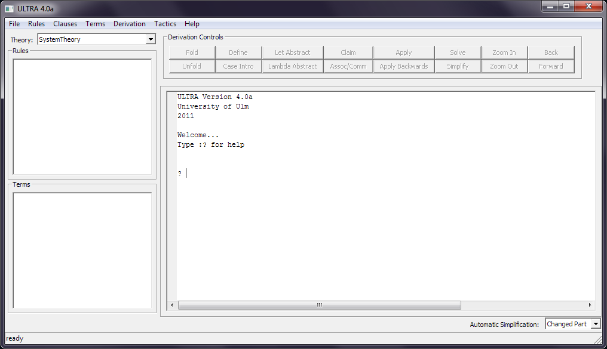Click the Changed Part combo box value
Screen dimensions: 607x349
click(568, 324)
